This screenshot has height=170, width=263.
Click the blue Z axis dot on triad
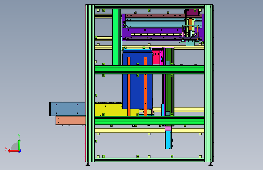pos(20,151)
